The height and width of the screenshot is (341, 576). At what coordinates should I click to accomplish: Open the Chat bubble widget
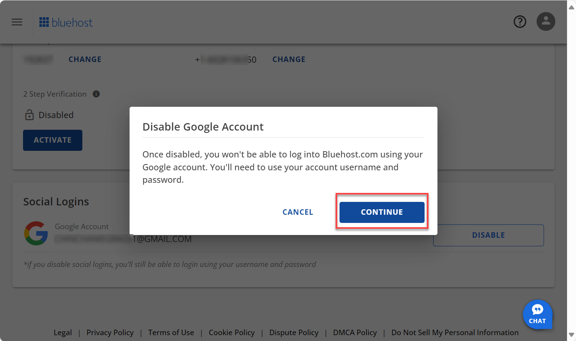537,314
